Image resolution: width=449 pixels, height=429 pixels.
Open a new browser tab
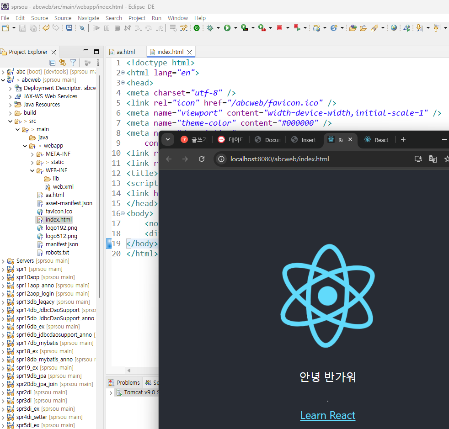click(x=403, y=139)
